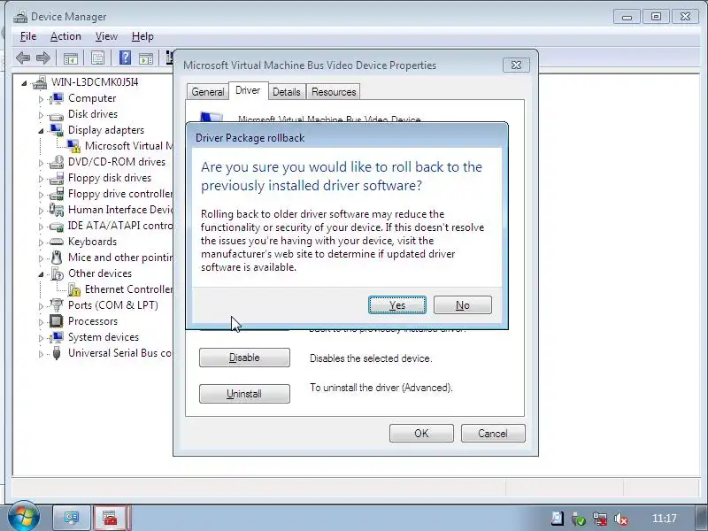Select the Keyboards category icon
Screen dimensions: 708x531
(57, 242)
